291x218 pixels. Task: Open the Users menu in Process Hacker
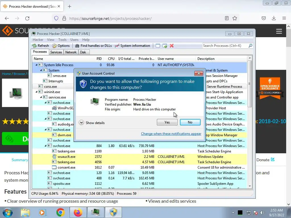[x=74, y=40]
